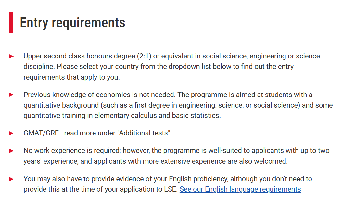The height and width of the screenshot is (203, 342).
Task: Click the phrase quantitative background
Action: 61,105
